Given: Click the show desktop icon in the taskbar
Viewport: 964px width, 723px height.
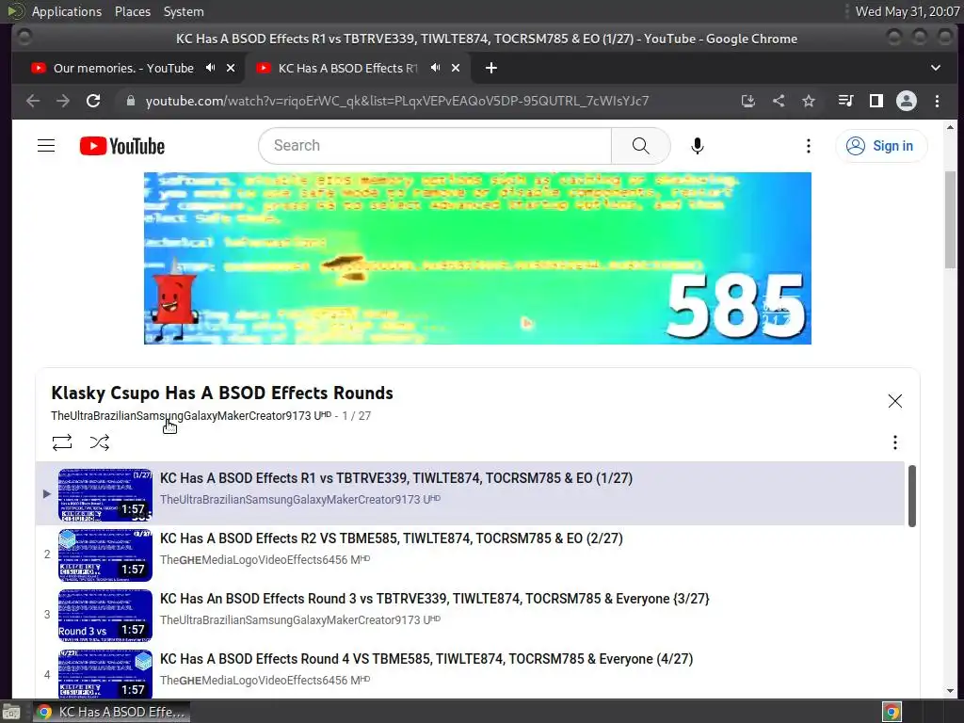Looking at the screenshot, I should [11, 712].
